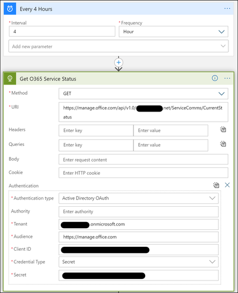Open the ellipsis menu on Every 4 Hours

[227, 8]
